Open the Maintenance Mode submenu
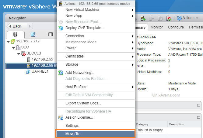 tap(96, 42)
